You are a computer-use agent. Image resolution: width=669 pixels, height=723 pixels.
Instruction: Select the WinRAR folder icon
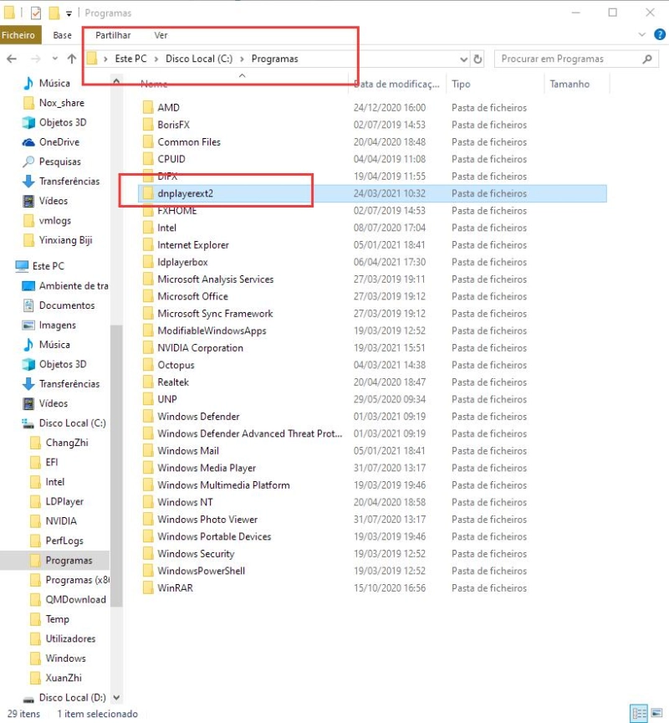[x=147, y=588]
